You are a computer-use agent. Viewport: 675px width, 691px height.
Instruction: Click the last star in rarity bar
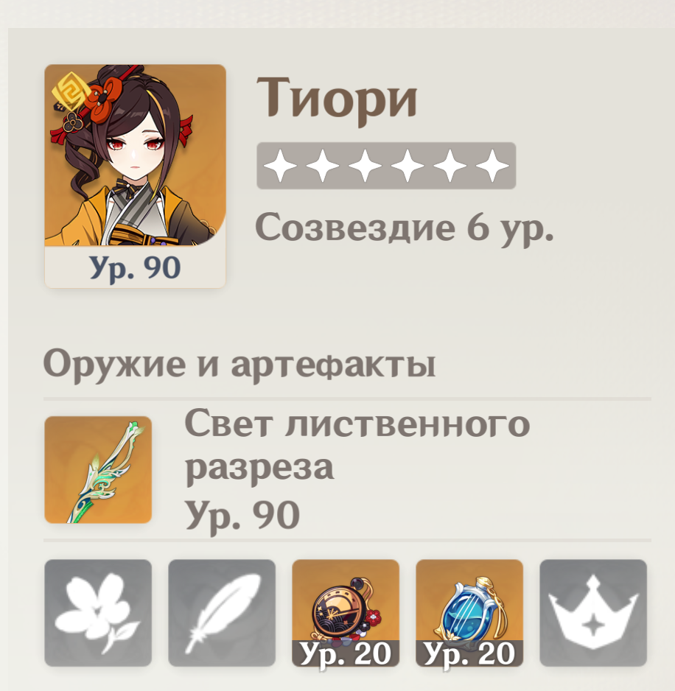click(x=492, y=166)
